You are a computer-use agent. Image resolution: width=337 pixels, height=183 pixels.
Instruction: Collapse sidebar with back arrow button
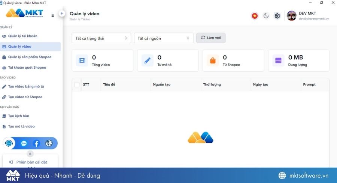62,13
